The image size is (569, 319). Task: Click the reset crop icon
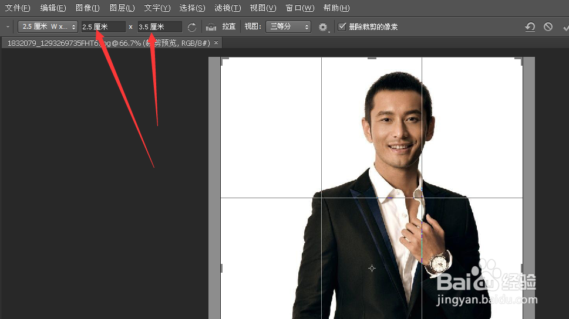(530, 26)
